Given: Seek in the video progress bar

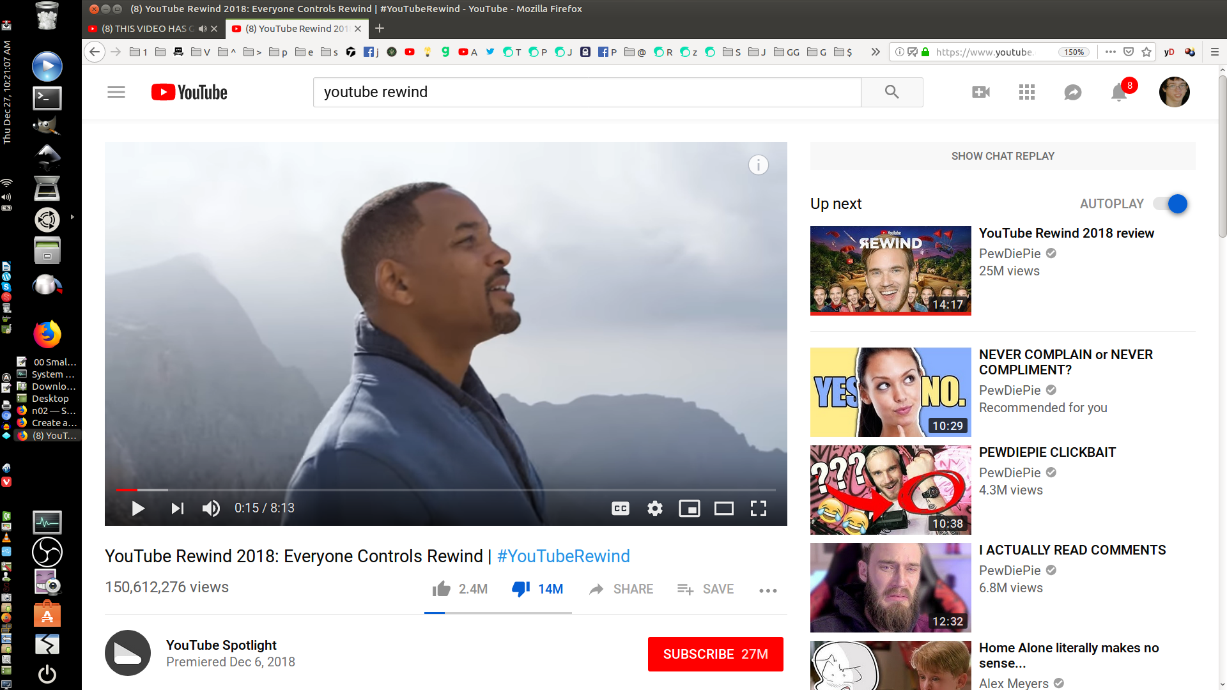Looking at the screenshot, I should click(x=445, y=490).
